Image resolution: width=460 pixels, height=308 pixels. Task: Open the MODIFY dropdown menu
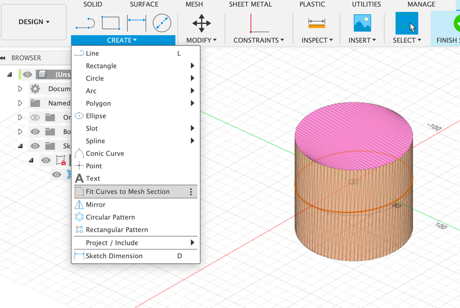(201, 40)
